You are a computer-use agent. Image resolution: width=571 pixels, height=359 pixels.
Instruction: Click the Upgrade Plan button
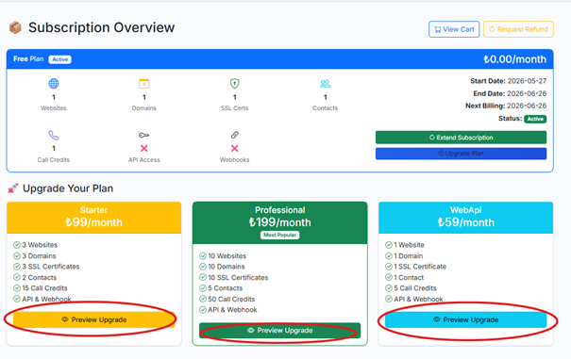461,154
